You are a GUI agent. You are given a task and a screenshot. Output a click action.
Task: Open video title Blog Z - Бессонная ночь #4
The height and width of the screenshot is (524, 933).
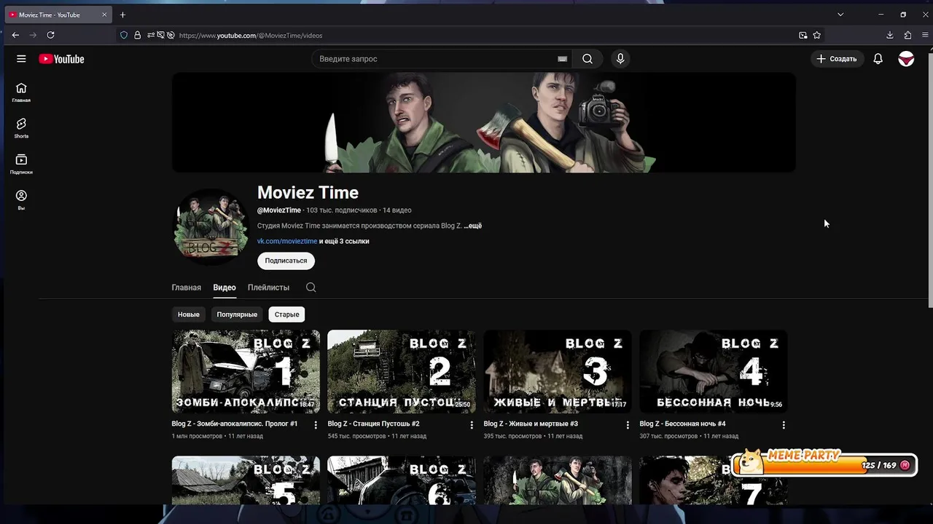683,424
